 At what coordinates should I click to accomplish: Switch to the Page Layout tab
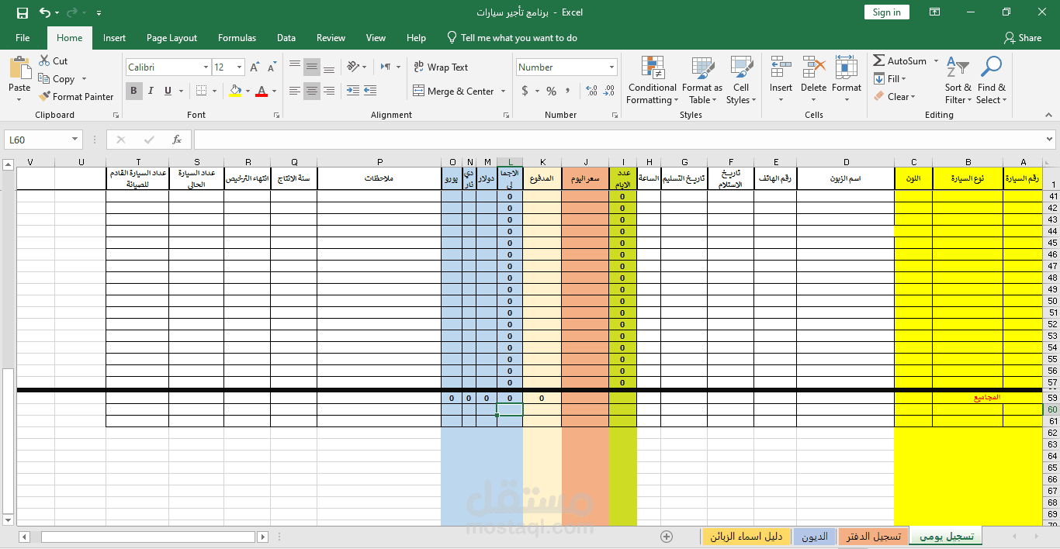[171, 38]
